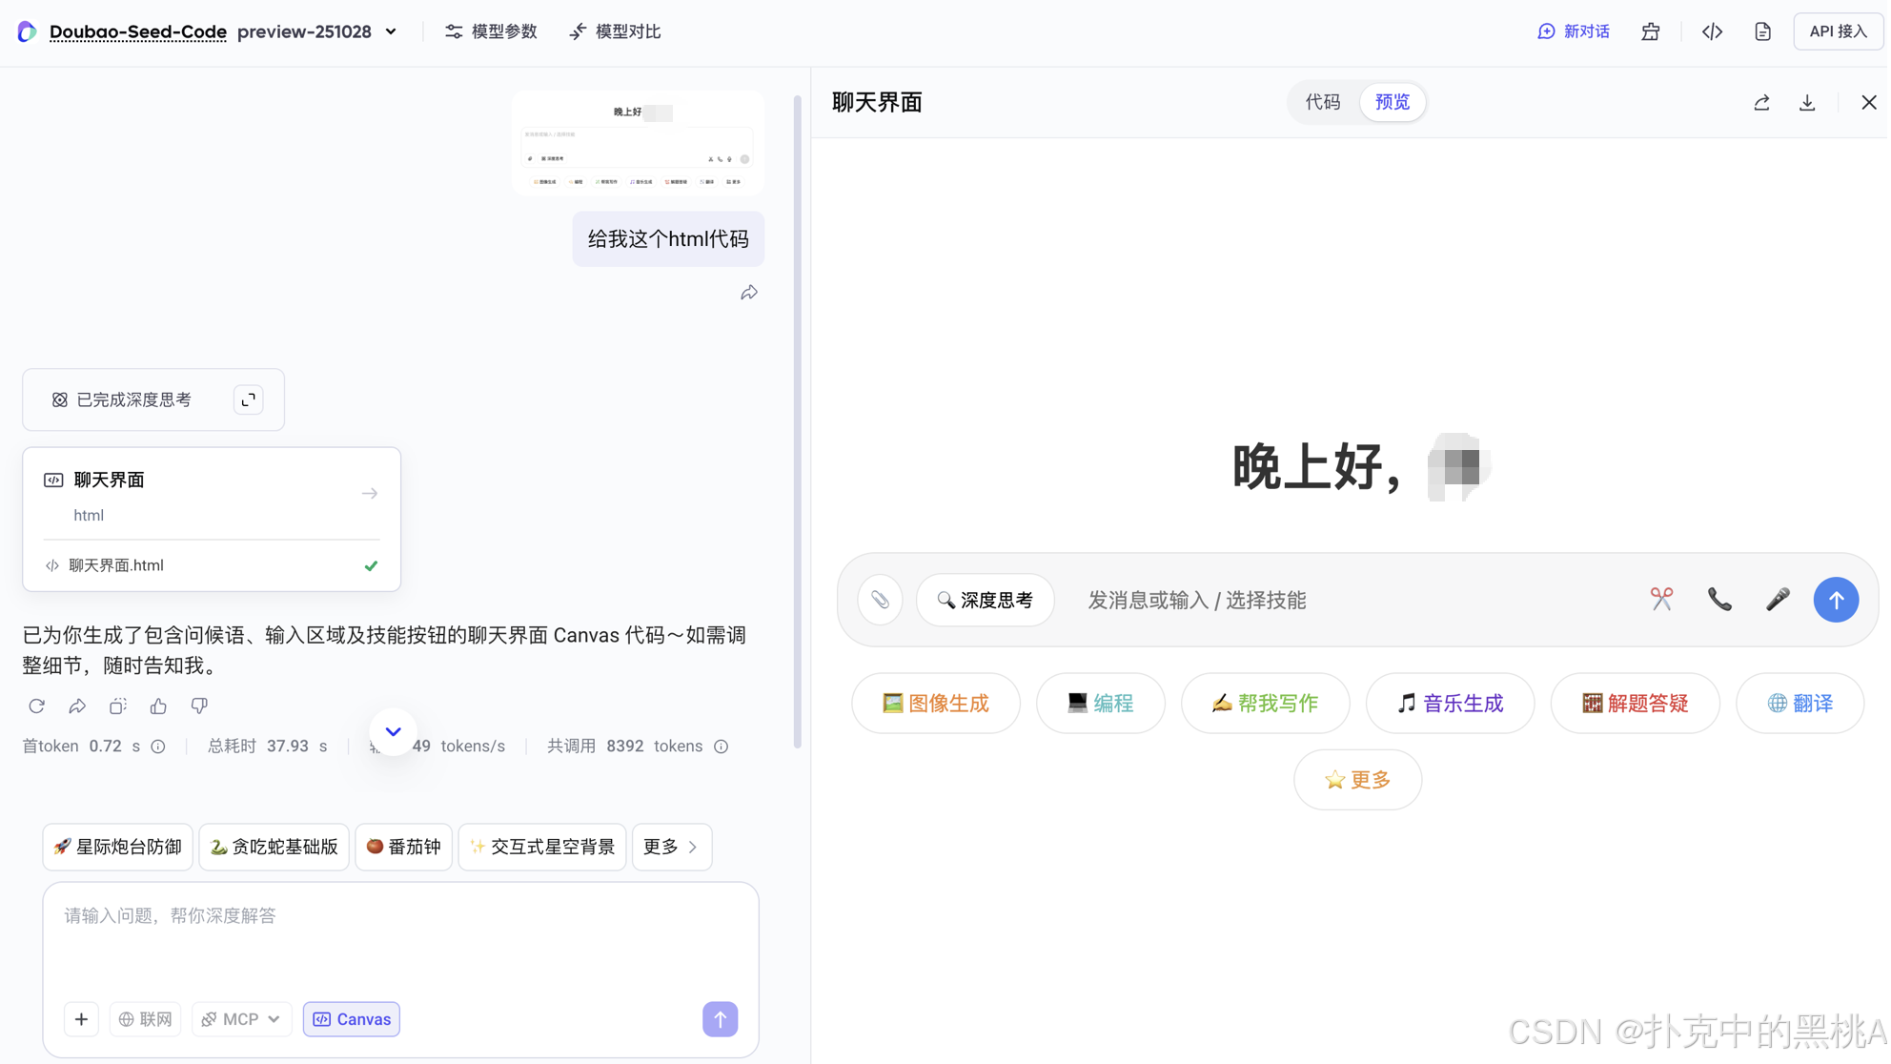1891x1064 pixels.
Task: Click the plugin/brush icon in top bar
Action: point(1651,31)
